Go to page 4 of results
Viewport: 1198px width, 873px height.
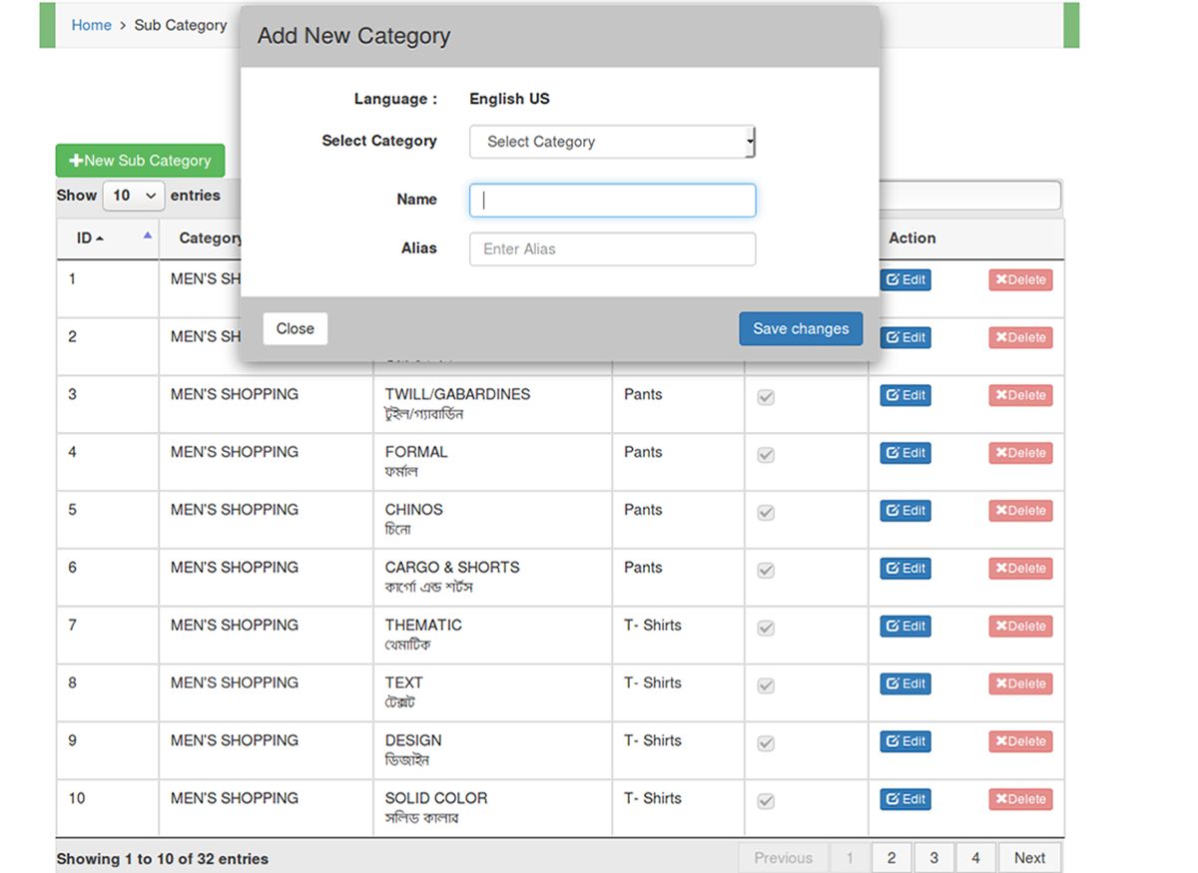975,858
